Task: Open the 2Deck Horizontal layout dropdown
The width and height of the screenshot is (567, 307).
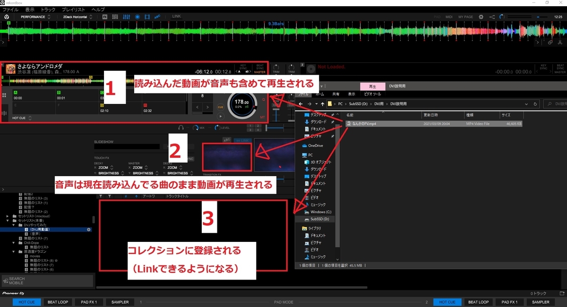Action: click(78, 17)
